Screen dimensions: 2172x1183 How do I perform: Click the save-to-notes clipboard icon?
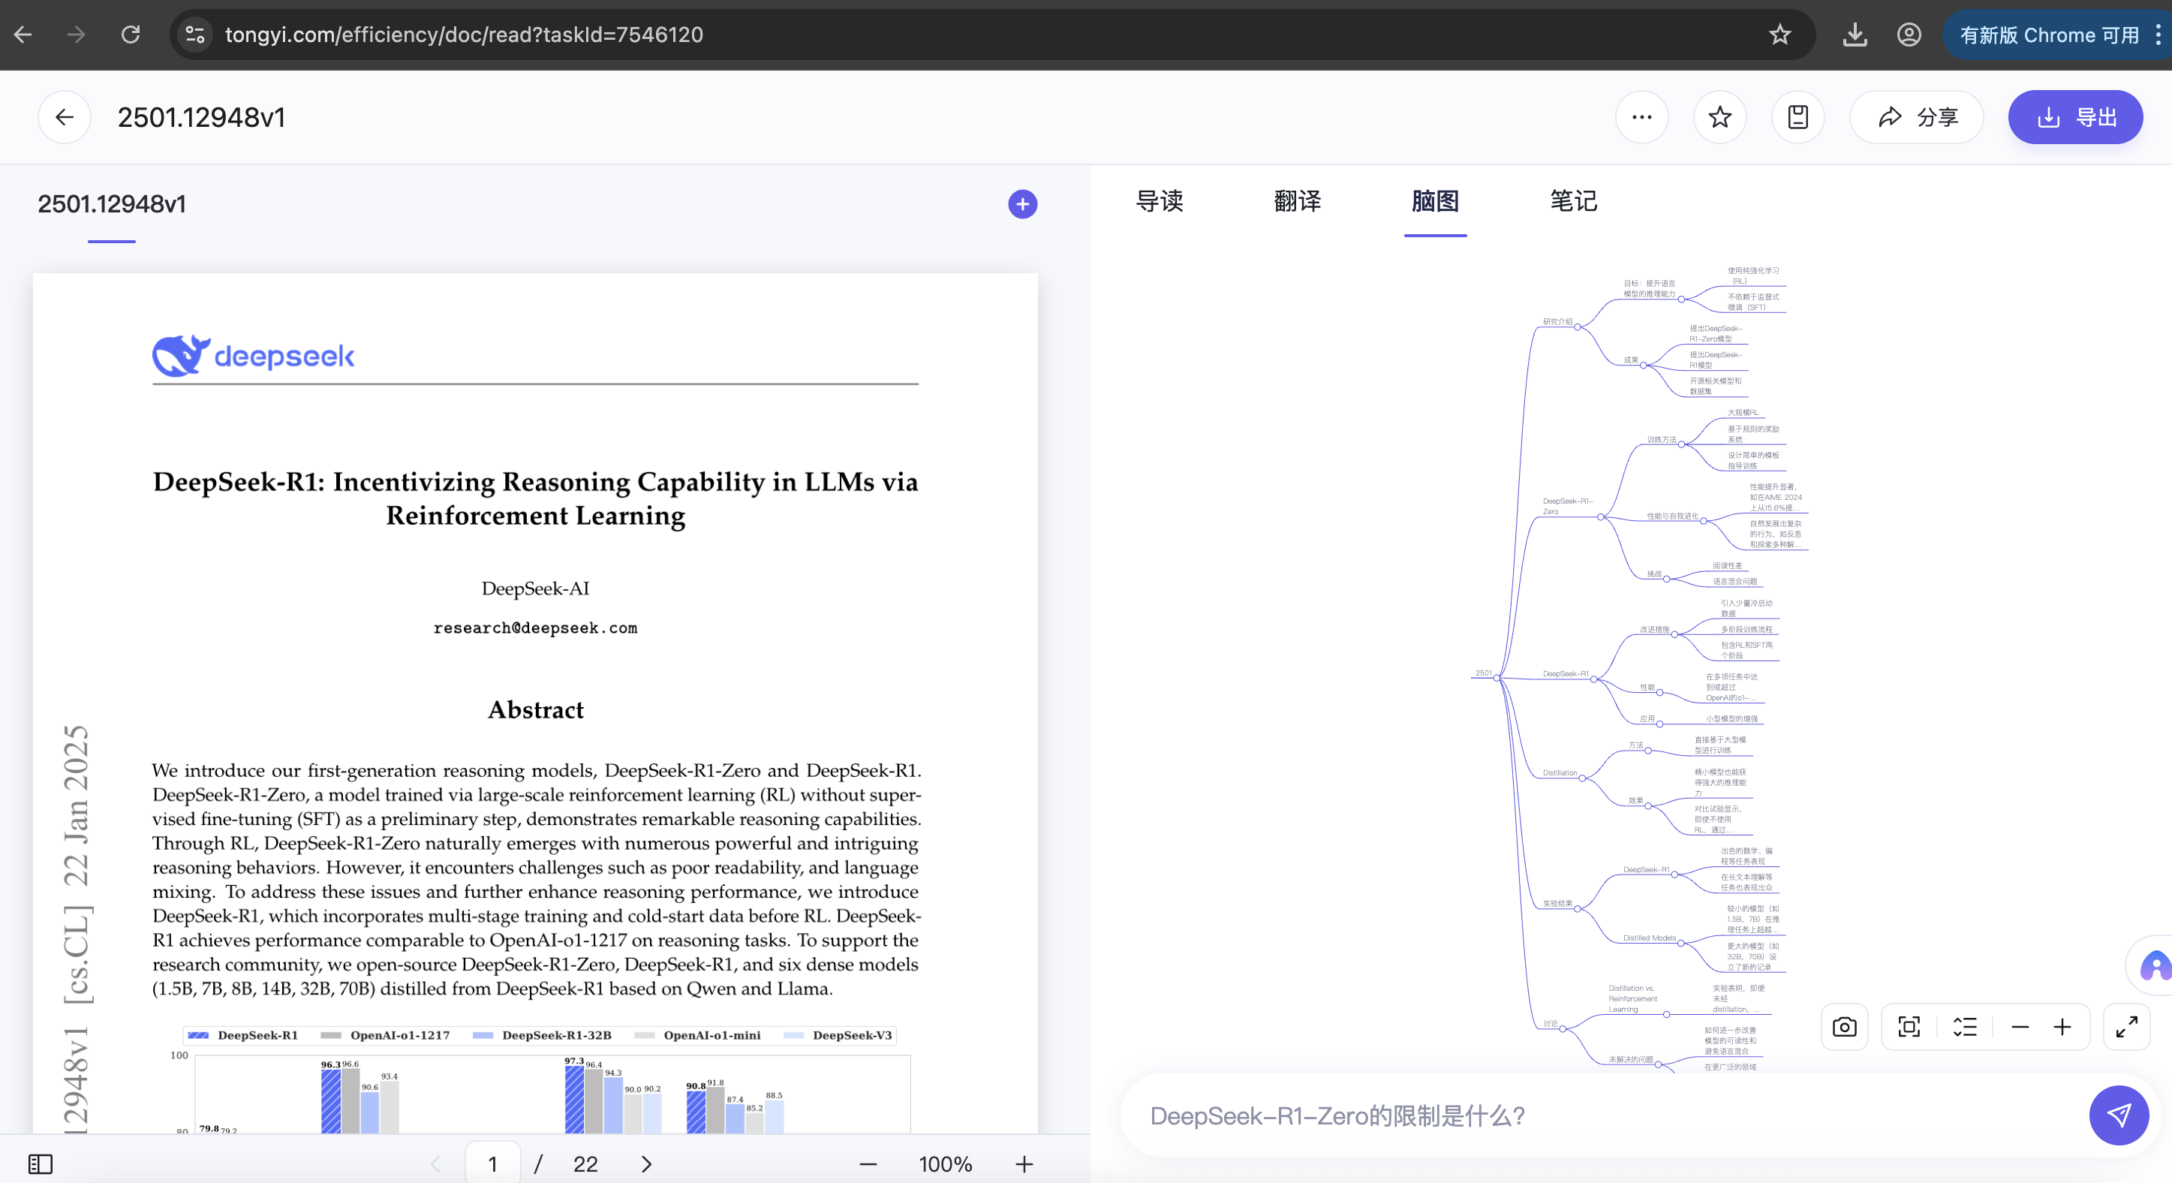(x=1797, y=117)
